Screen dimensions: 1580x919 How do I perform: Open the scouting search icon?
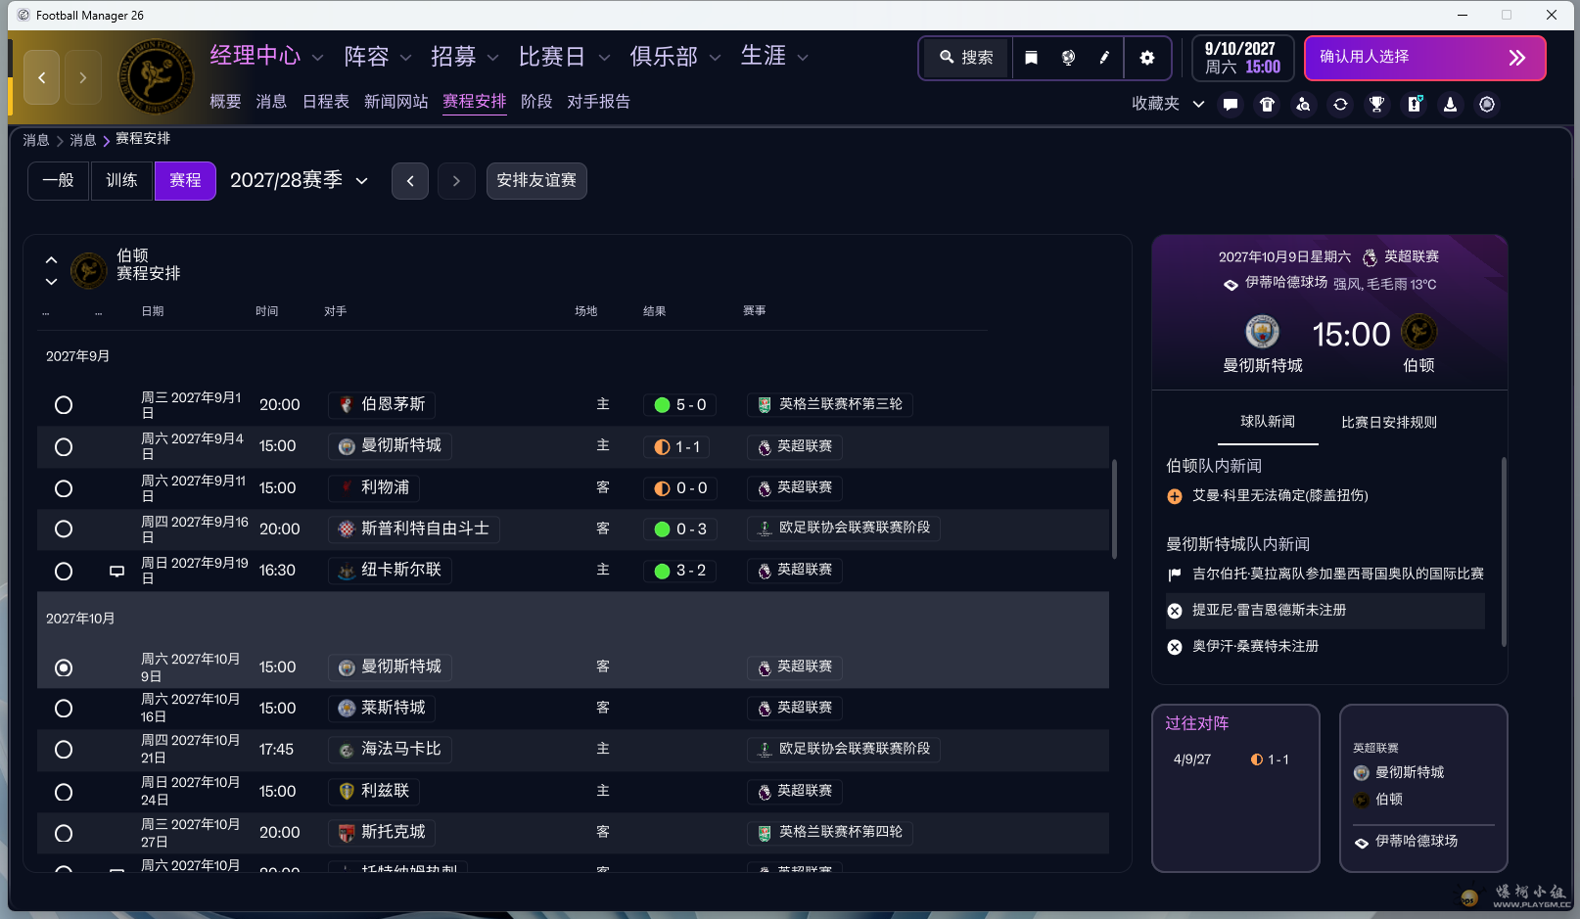point(1304,104)
